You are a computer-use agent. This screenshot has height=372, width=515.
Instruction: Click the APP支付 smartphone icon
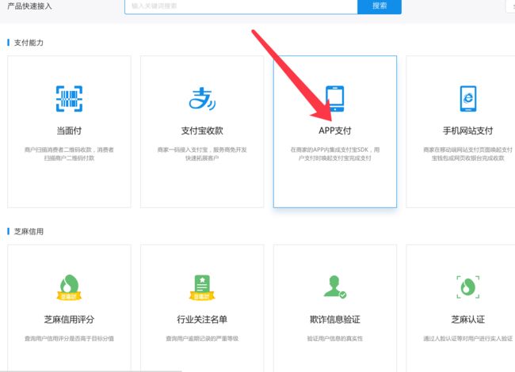(x=334, y=99)
